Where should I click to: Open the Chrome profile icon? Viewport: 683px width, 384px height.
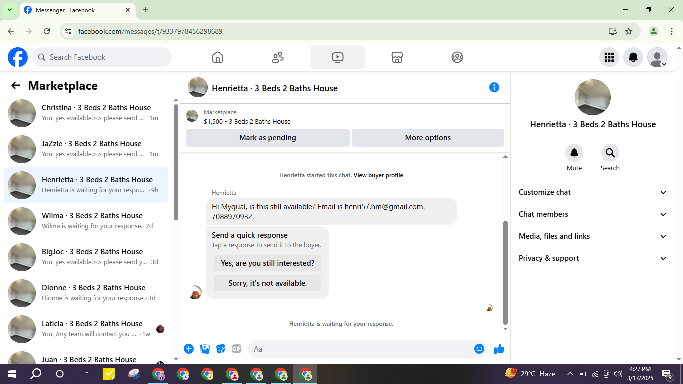pos(654,31)
